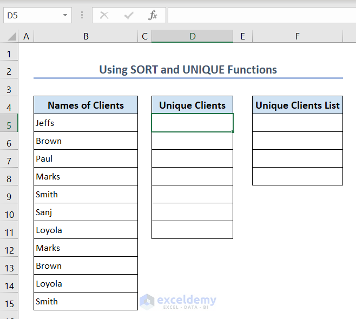Screen dimensions: 356x319
Task: Select column F header
Action: pyautogui.click(x=297, y=36)
